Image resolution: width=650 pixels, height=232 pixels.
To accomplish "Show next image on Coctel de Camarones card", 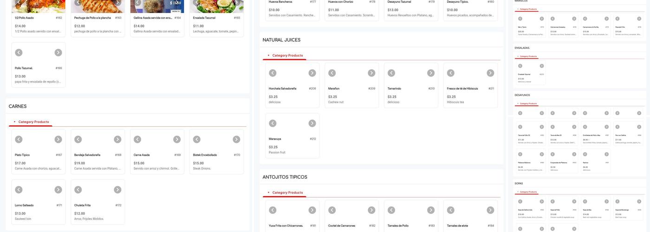I will (371, 210).
